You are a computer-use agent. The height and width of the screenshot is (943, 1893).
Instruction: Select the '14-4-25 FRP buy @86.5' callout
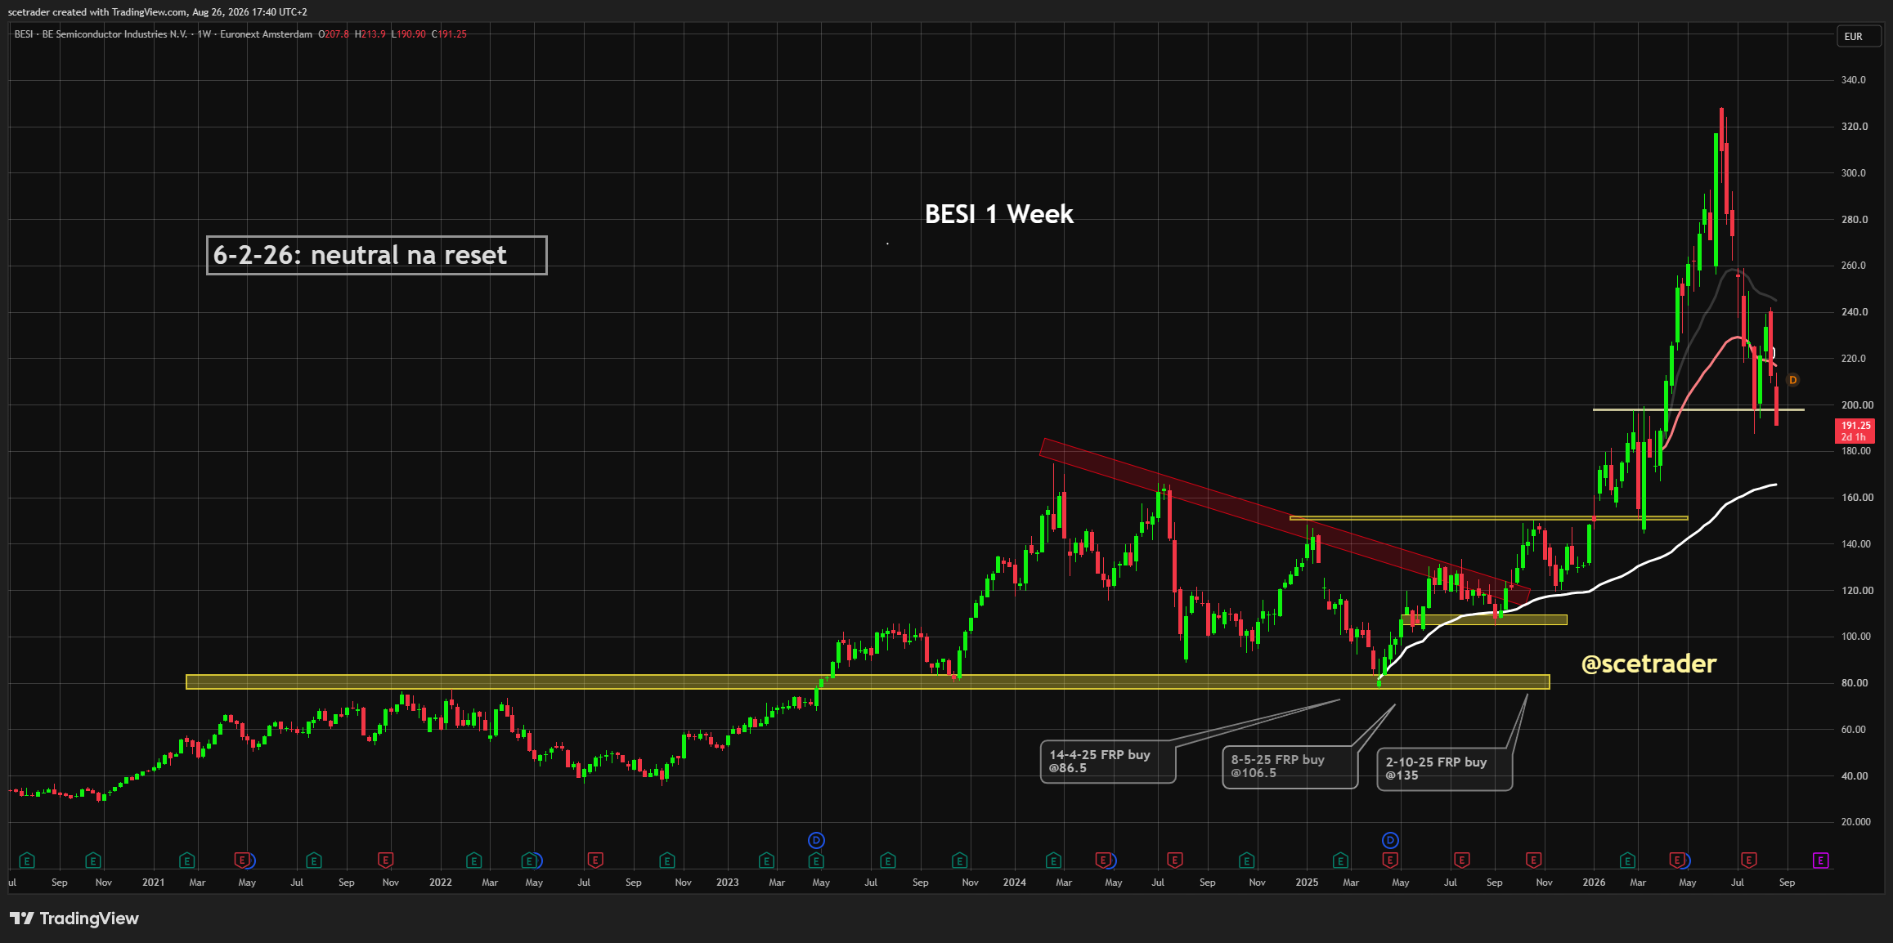point(1108,762)
